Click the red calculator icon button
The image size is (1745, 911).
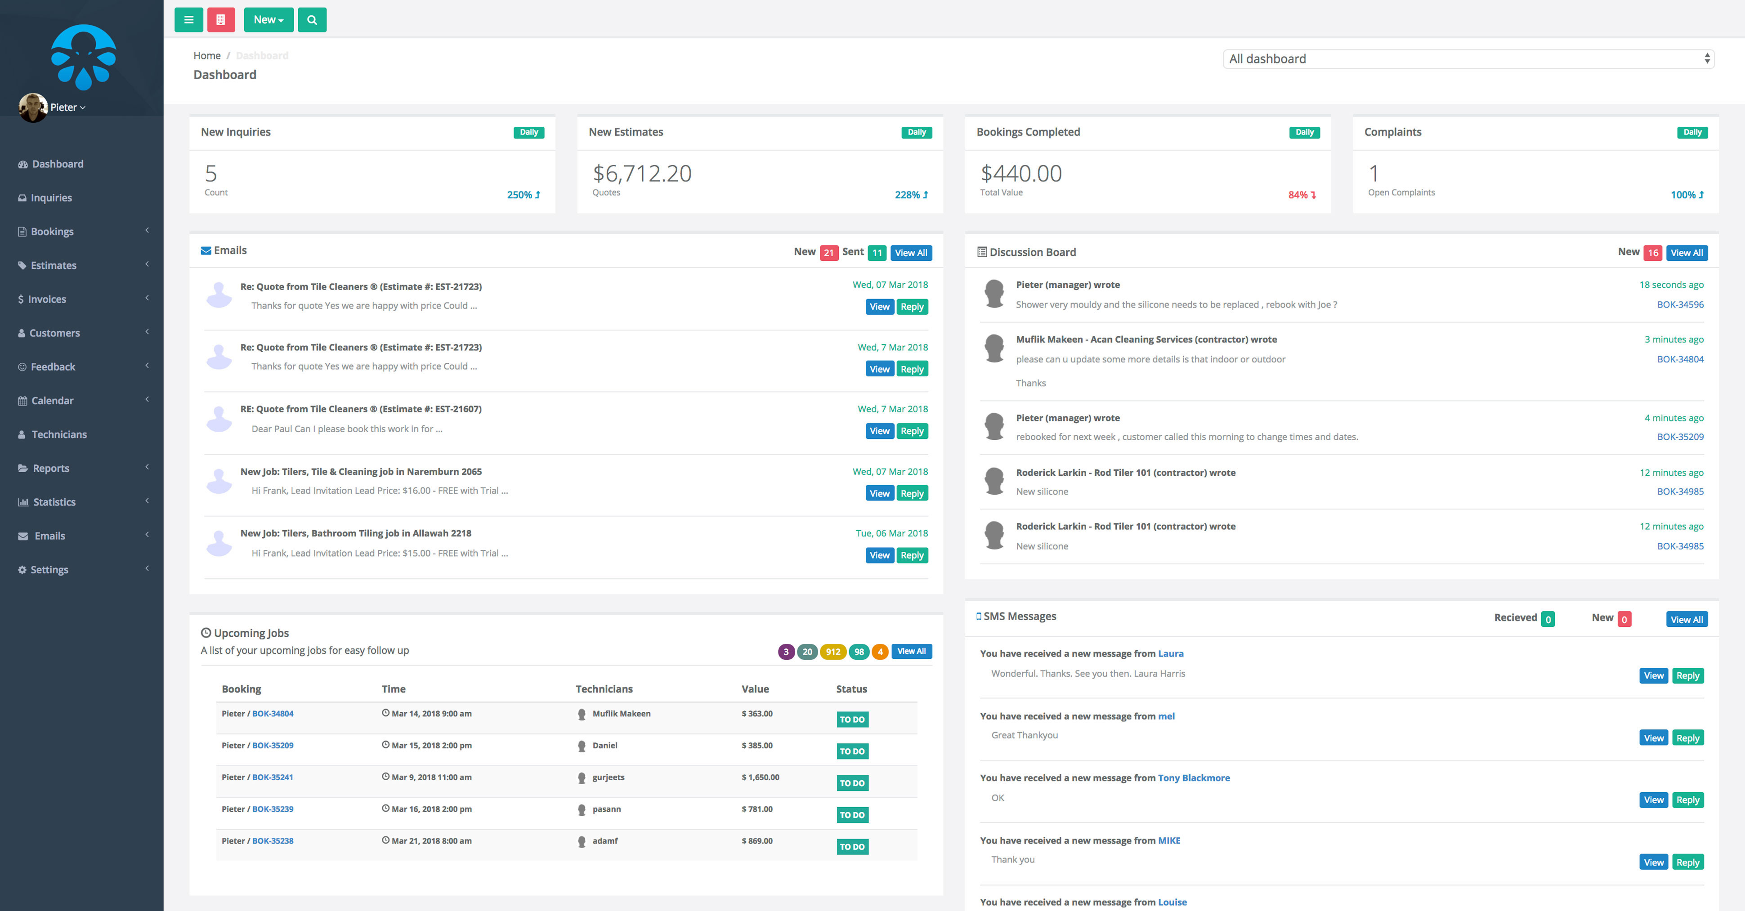tap(221, 20)
